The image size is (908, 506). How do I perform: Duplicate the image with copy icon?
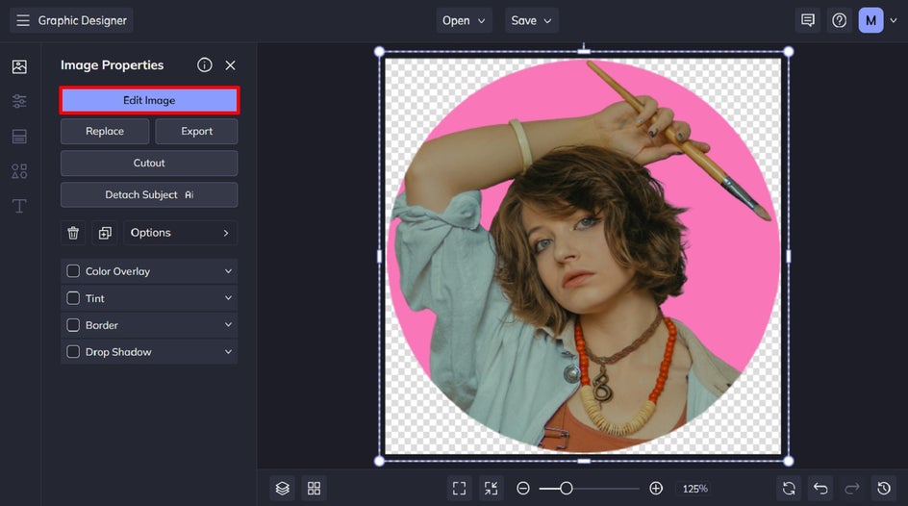[x=104, y=233]
